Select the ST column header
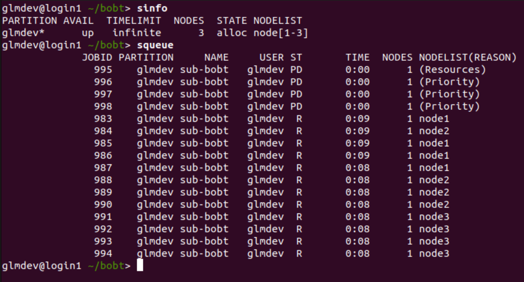Screen dimensions: 524x282 tap(296, 57)
